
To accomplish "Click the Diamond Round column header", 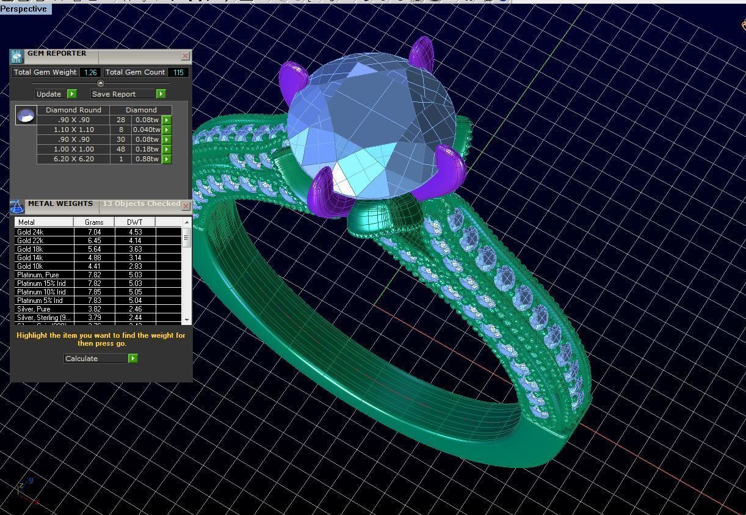I will [x=73, y=110].
